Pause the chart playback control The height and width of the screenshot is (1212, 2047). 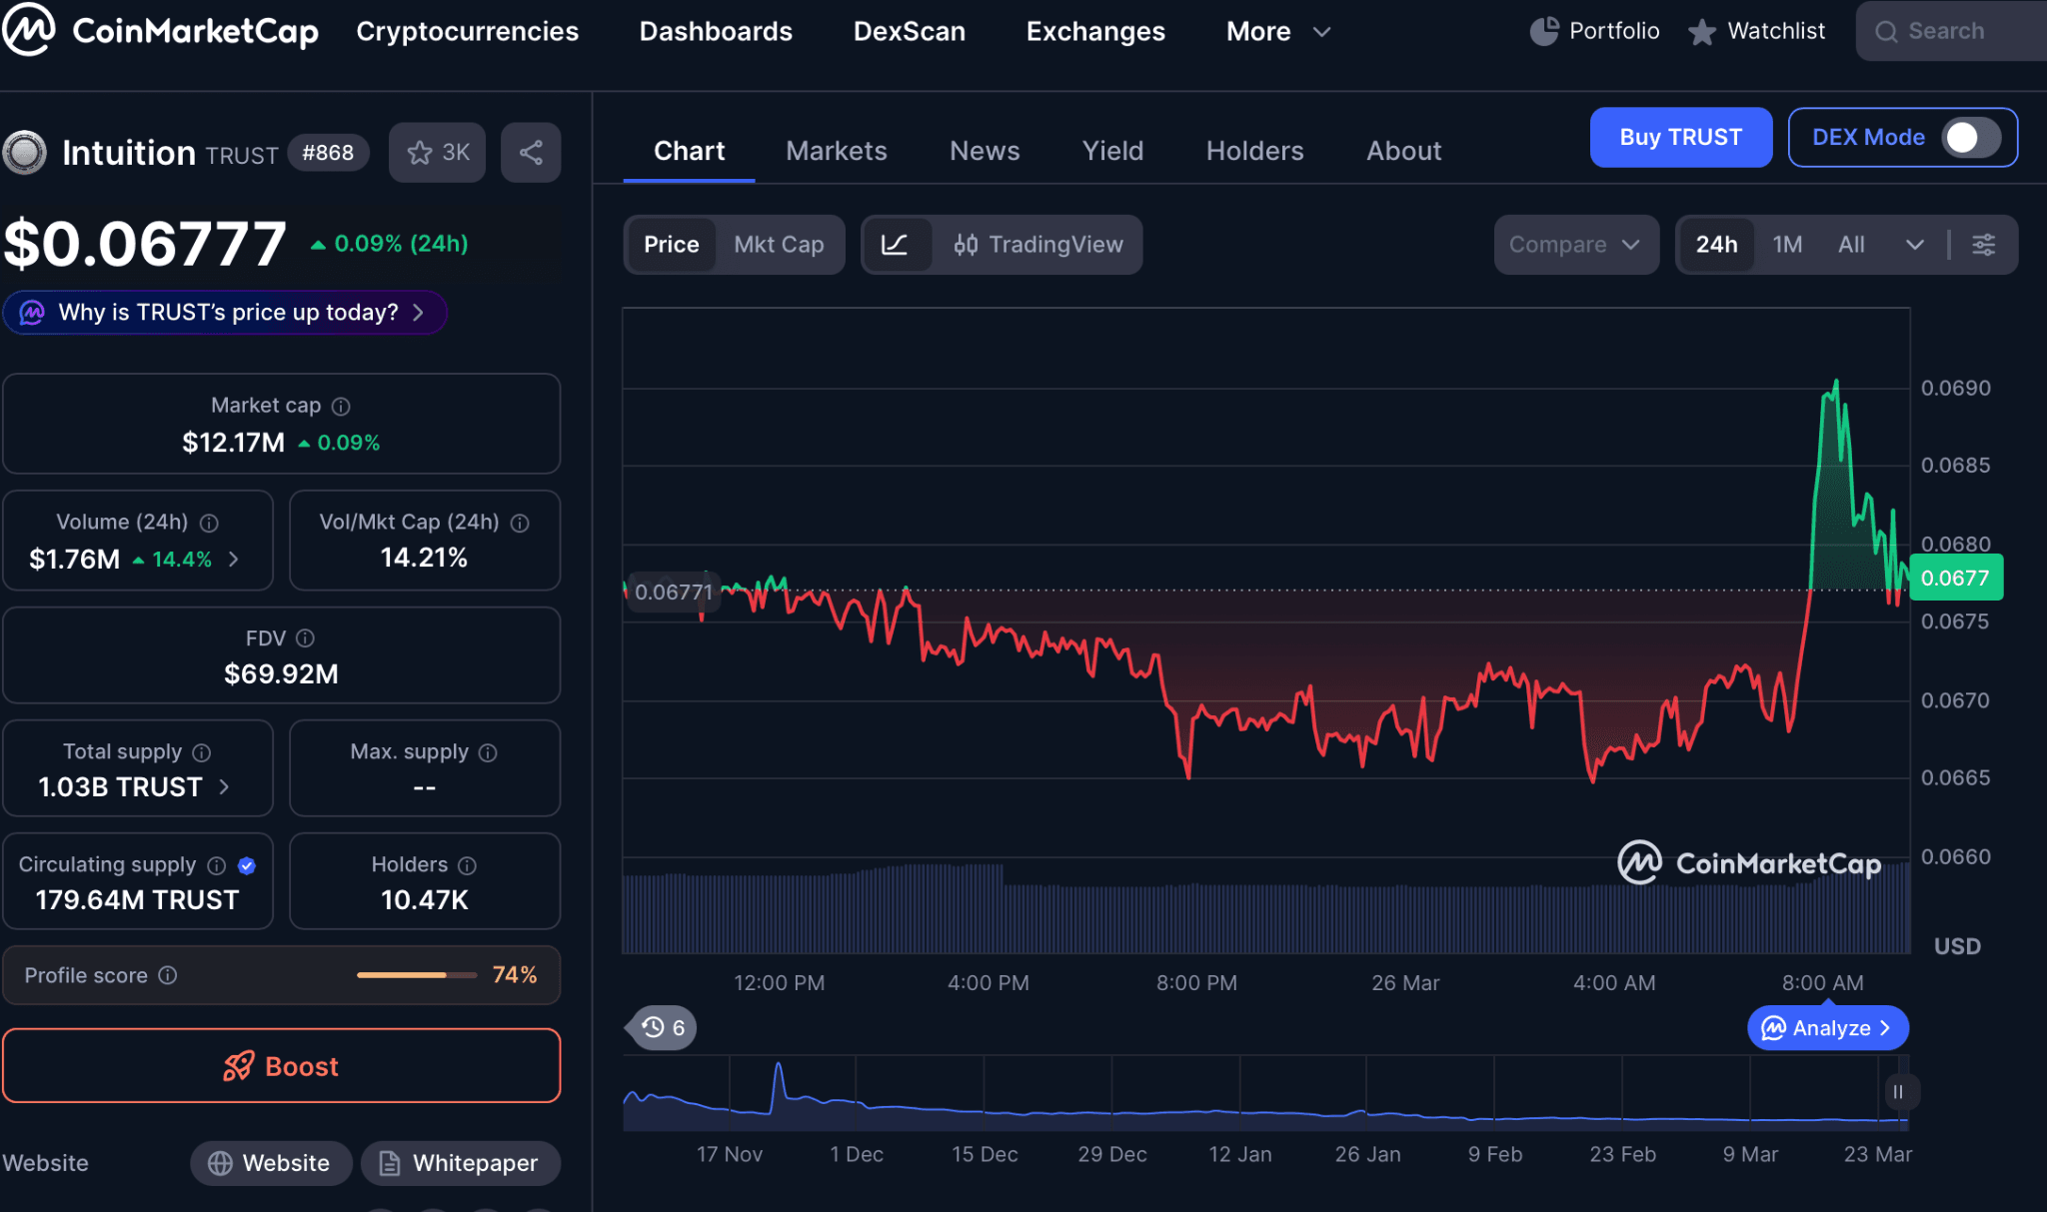(1897, 1091)
